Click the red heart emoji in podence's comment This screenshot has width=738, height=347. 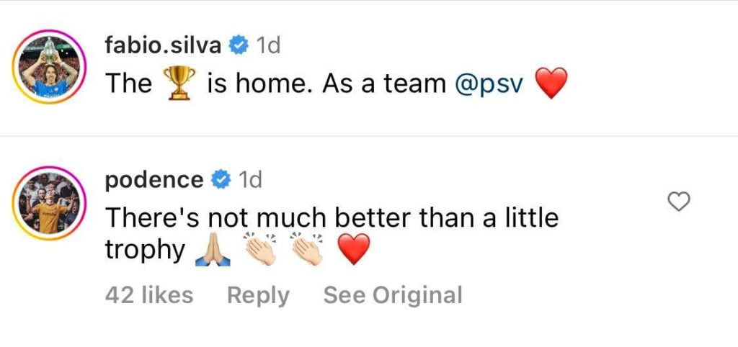353,251
